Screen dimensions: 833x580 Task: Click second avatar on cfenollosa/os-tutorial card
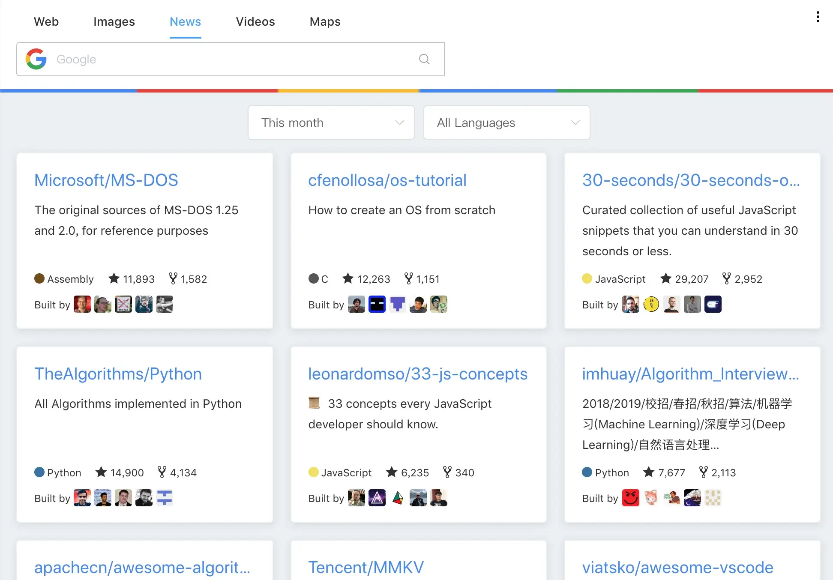[377, 305]
